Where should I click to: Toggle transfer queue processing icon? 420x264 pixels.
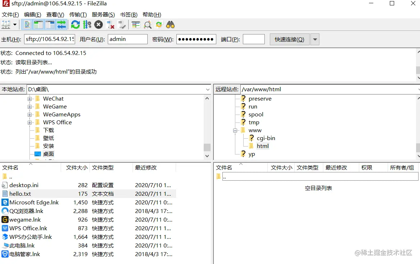pyautogui.click(x=87, y=25)
